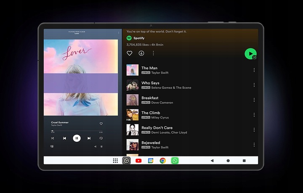The height and width of the screenshot is (193, 303).
Task: Seek along the song progress bar
Action: 77,131
